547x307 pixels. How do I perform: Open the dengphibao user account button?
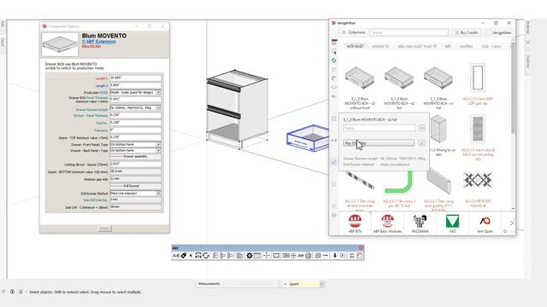(x=499, y=32)
